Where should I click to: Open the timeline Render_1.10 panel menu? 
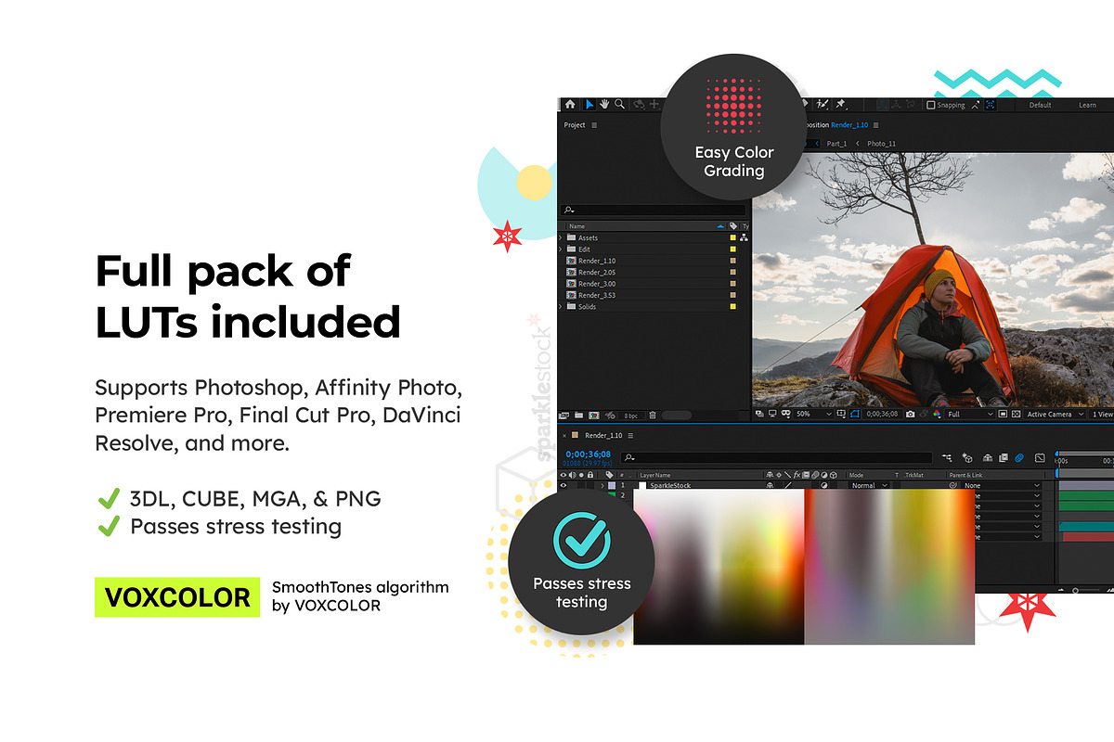[x=630, y=435]
